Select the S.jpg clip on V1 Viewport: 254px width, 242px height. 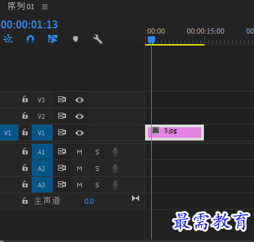[x=174, y=133]
